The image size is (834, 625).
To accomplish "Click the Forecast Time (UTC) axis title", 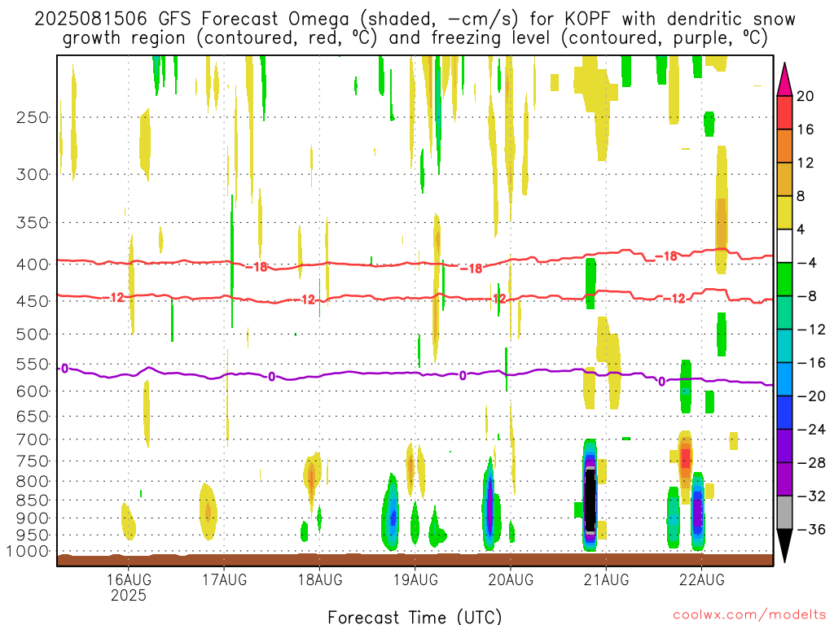I will 415,617.
